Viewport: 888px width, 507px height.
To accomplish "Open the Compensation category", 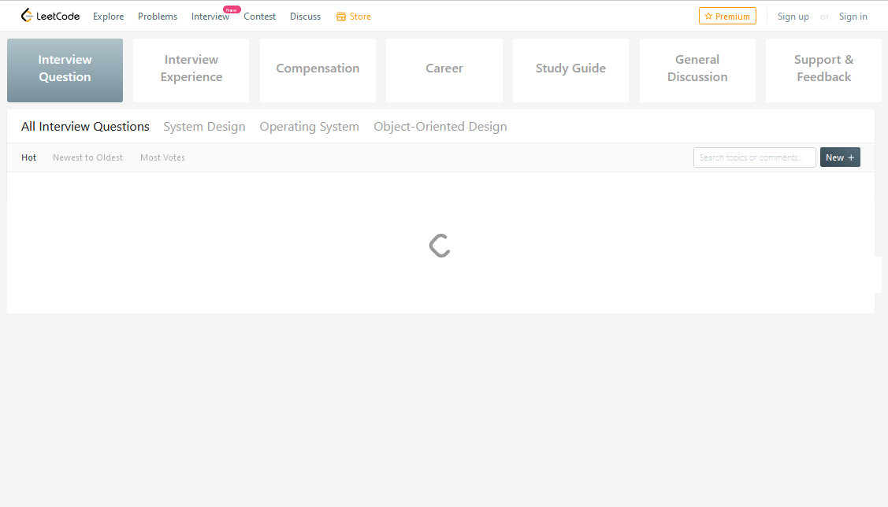I will click(x=318, y=70).
